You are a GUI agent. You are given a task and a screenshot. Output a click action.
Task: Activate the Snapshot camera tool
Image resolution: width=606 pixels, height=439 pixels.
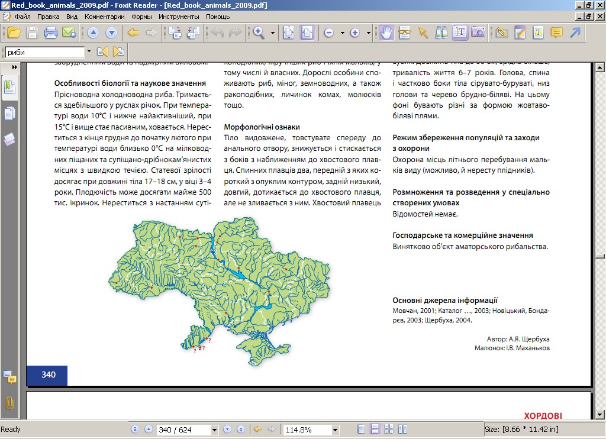[478, 33]
